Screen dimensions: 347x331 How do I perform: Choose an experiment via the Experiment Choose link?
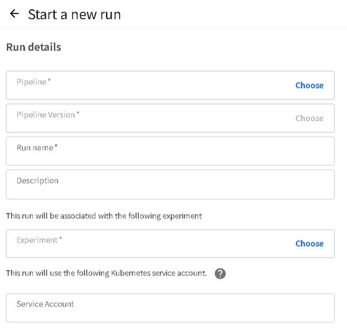(x=309, y=244)
